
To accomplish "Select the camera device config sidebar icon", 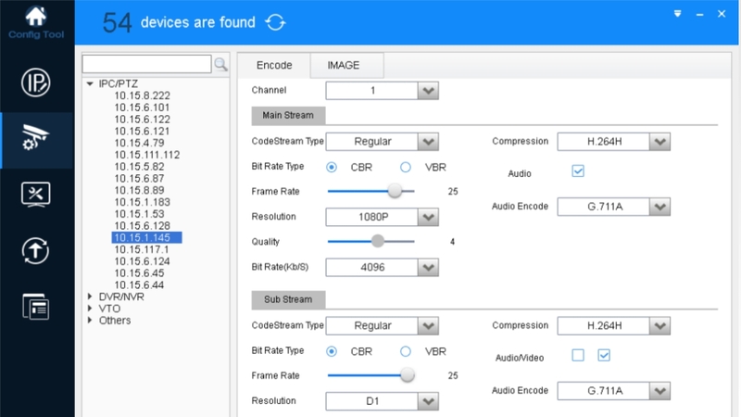I will click(x=36, y=138).
